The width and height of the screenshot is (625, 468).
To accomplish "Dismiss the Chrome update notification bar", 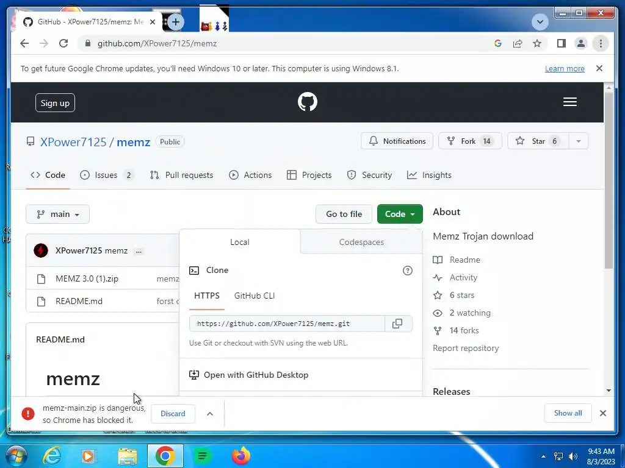I will [599, 68].
